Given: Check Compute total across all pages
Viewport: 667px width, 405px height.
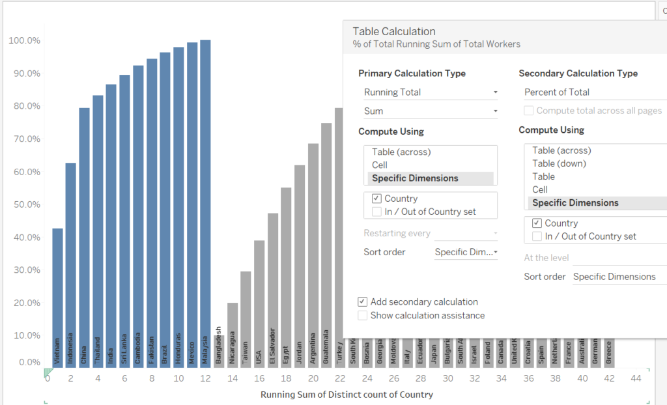Looking at the screenshot, I should click(528, 111).
